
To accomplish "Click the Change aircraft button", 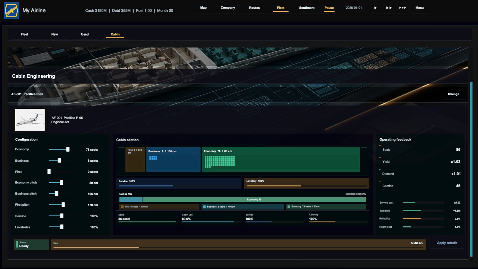I will (x=453, y=94).
